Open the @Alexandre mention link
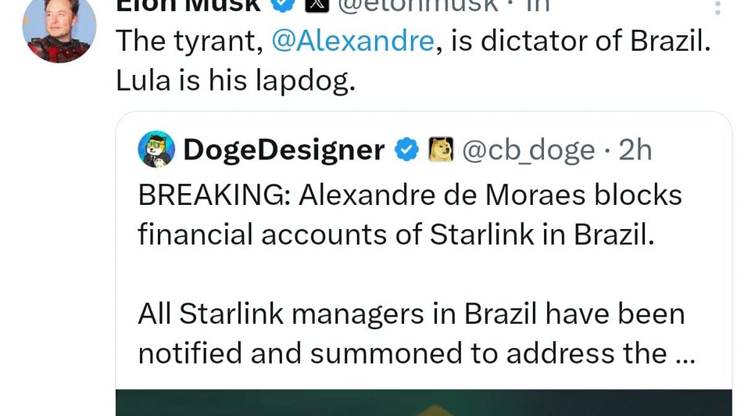 click(x=352, y=41)
